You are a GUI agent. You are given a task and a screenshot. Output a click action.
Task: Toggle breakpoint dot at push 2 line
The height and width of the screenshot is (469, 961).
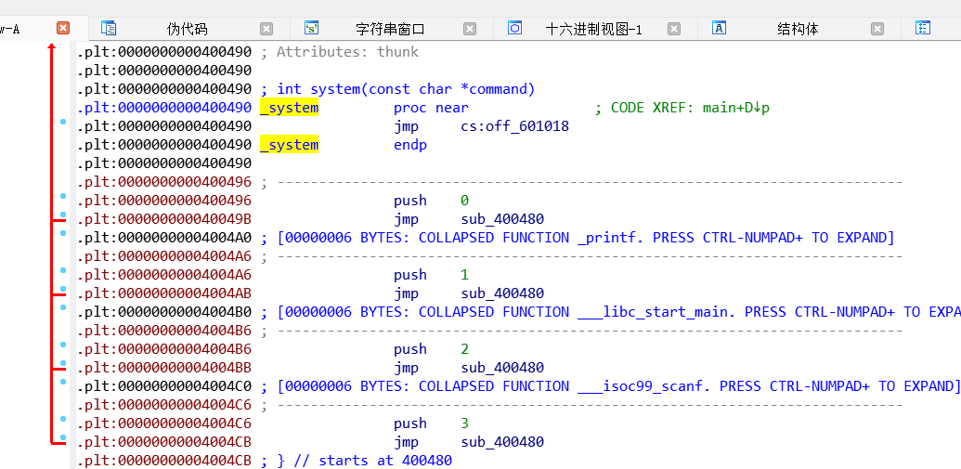(63, 345)
